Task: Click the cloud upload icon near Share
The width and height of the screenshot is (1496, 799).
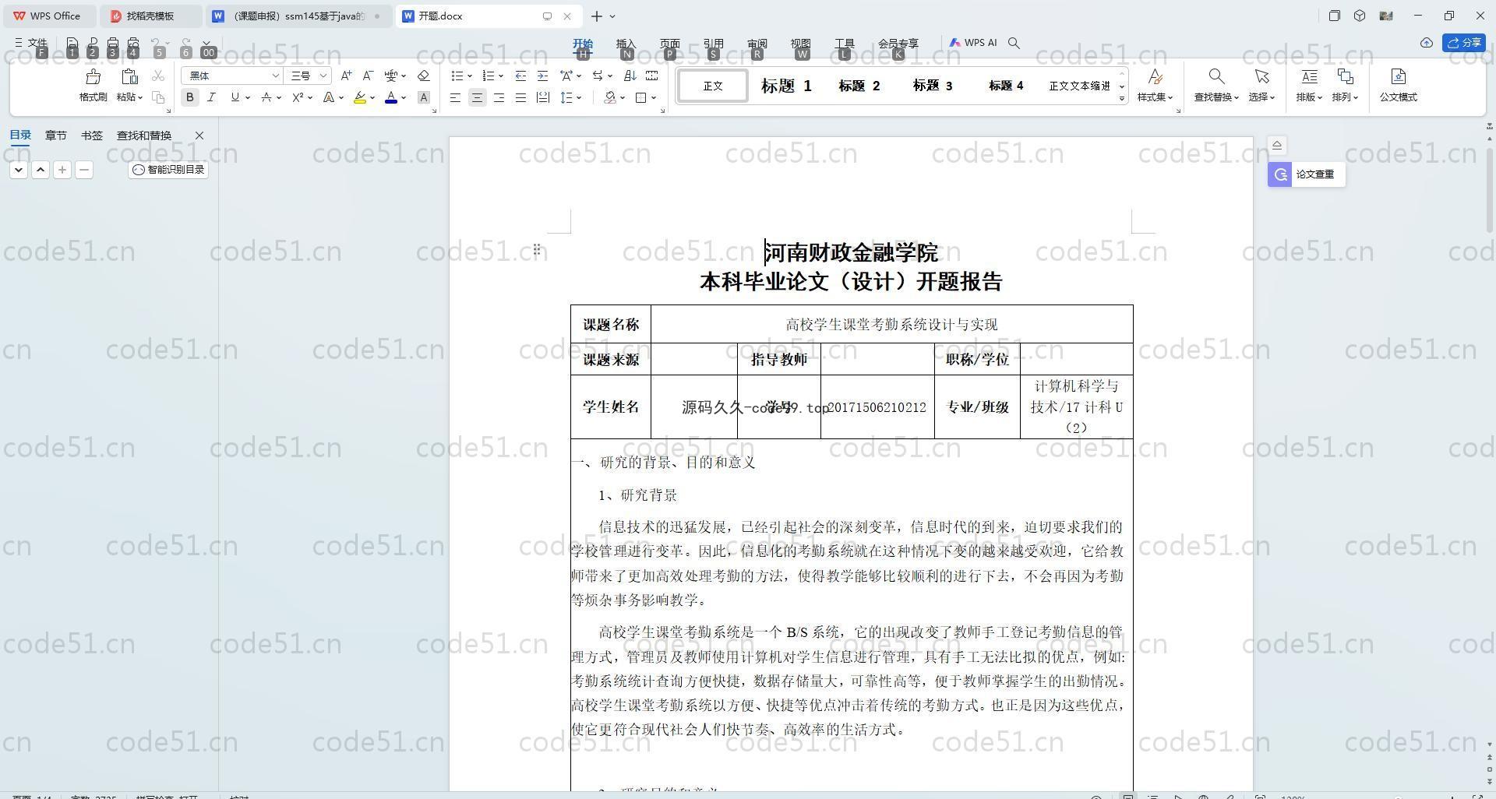Action: coord(1427,43)
